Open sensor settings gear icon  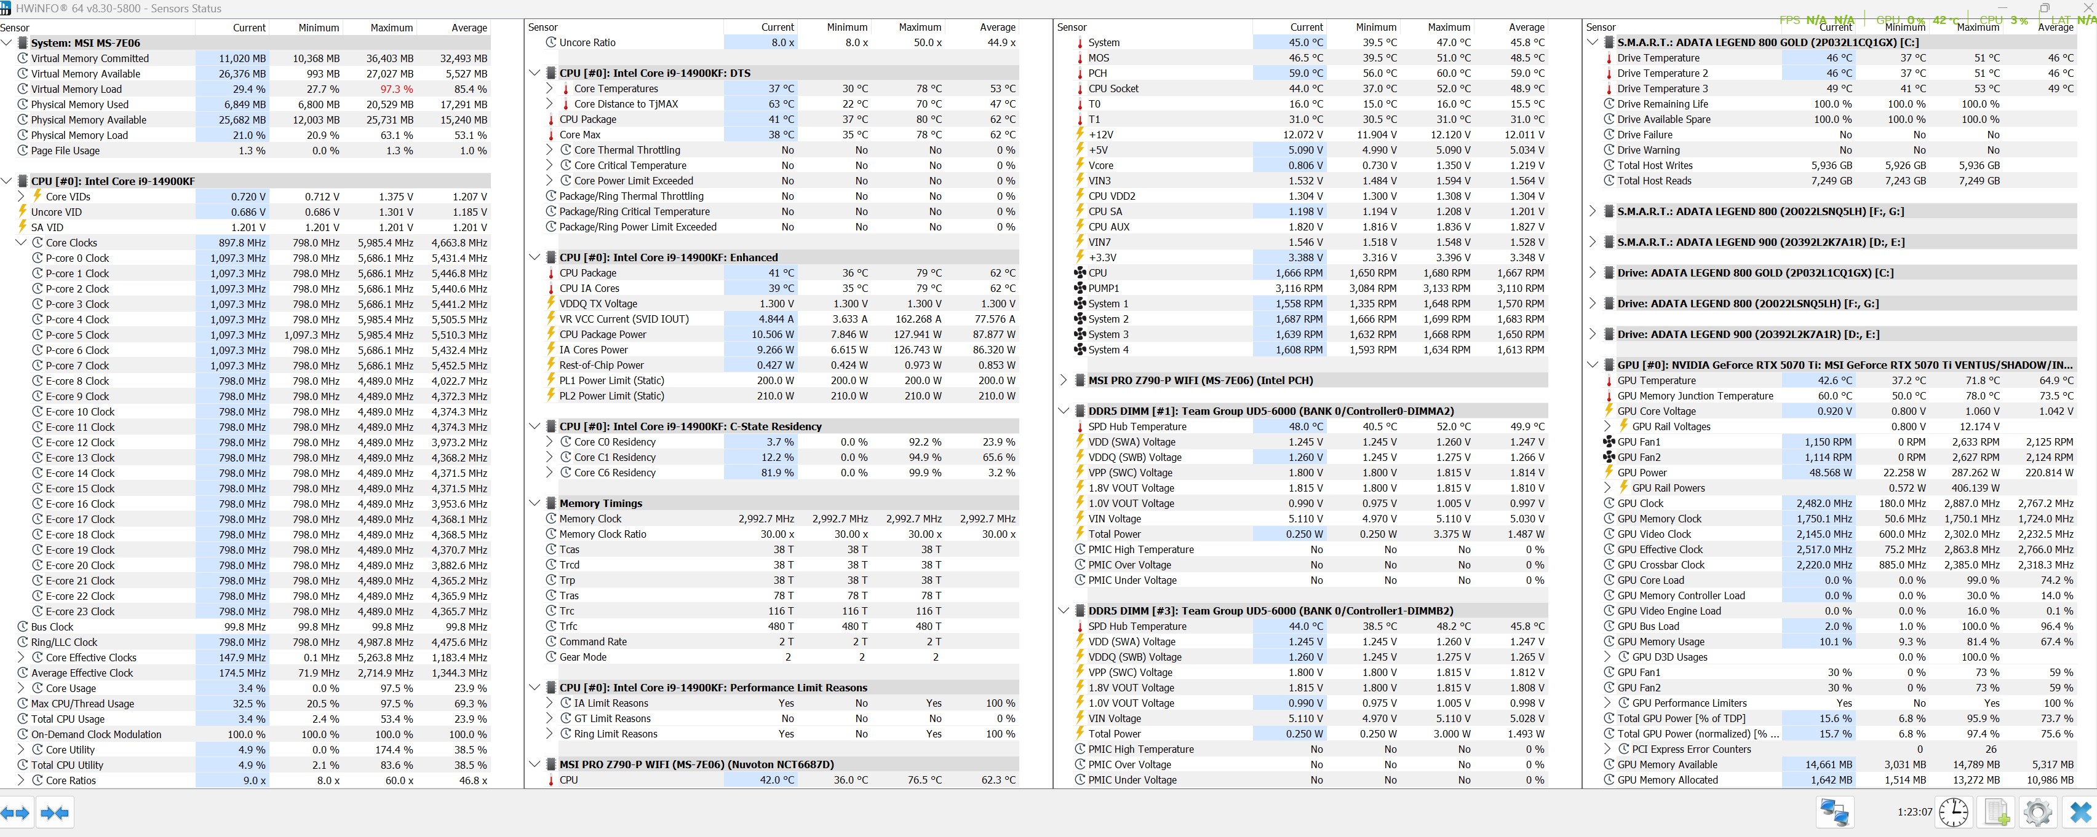coord(2037,812)
